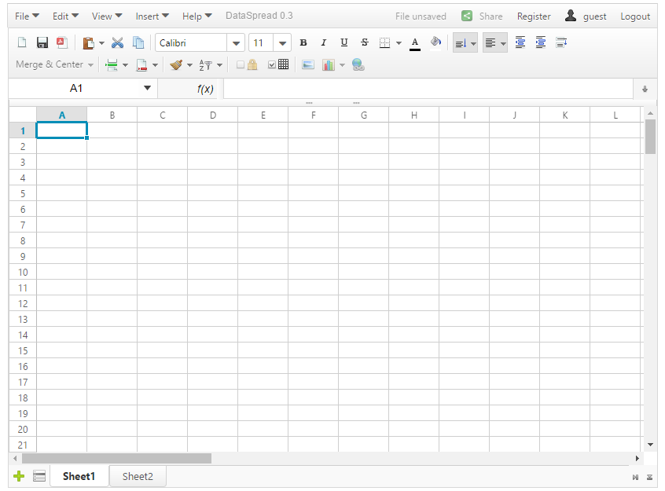Open the Calibri font family dropdown
The width and height of the screenshot is (665, 491).
[x=236, y=43]
